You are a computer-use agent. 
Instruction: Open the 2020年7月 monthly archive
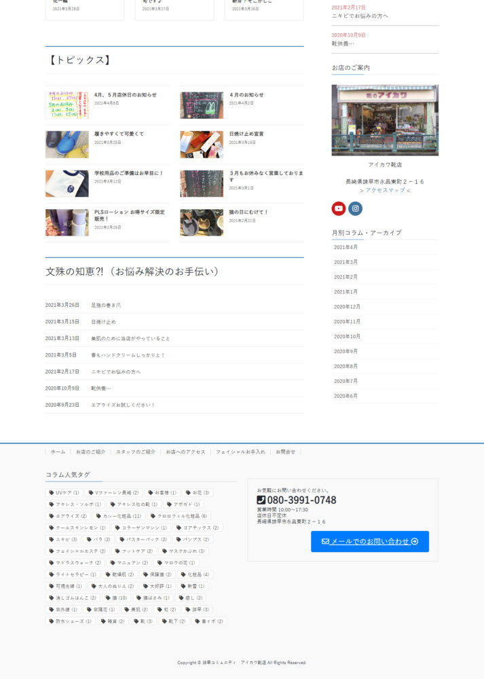(x=346, y=381)
